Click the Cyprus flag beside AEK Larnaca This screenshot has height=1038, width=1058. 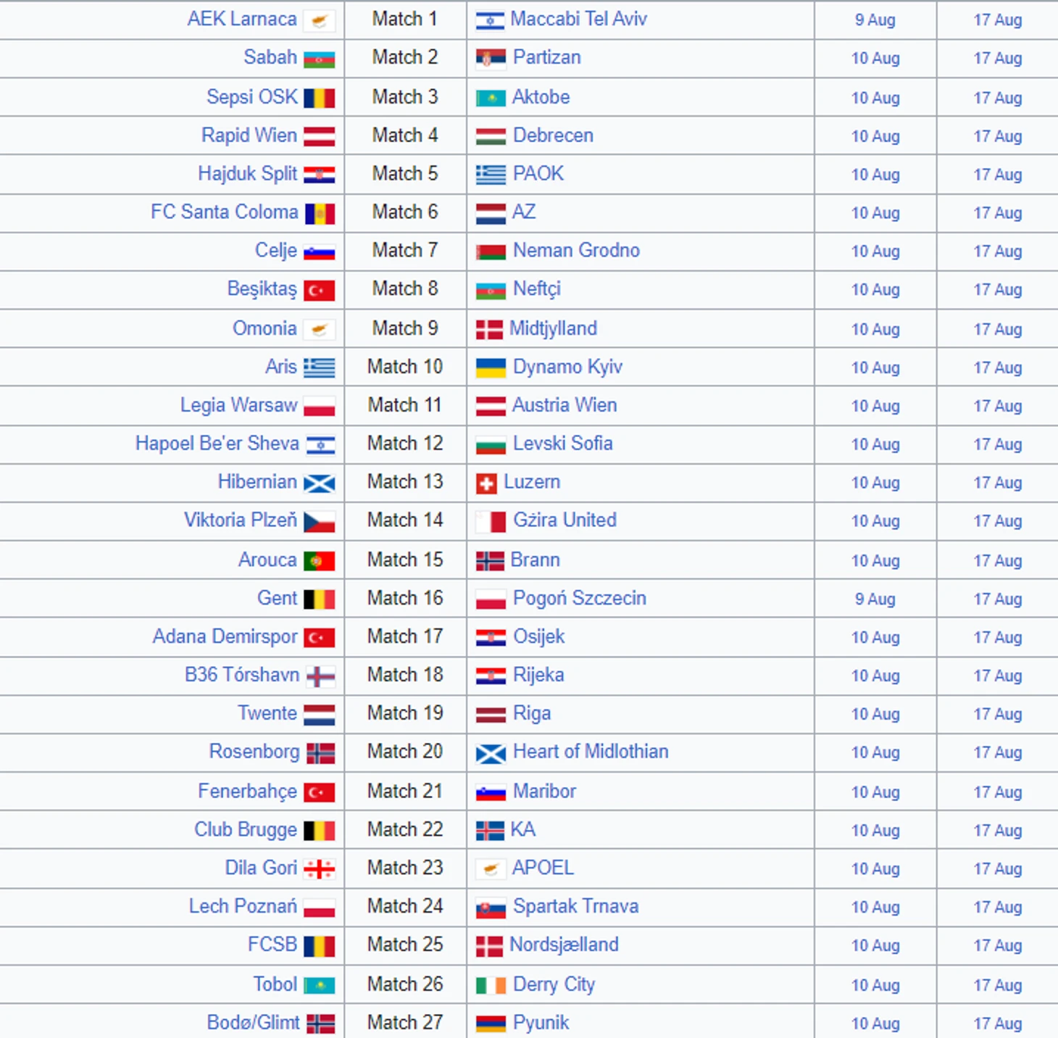point(319,20)
